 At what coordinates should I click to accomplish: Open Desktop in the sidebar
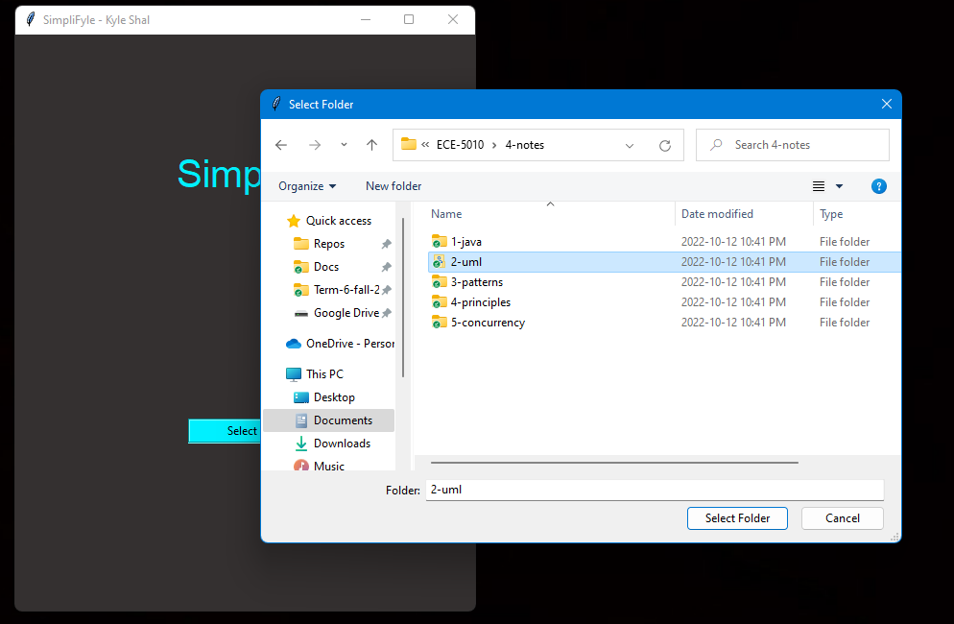333,397
